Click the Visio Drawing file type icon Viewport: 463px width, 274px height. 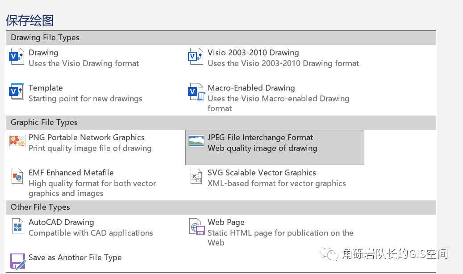[17, 56]
